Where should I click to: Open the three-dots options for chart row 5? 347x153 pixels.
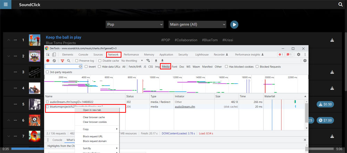(15, 104)
